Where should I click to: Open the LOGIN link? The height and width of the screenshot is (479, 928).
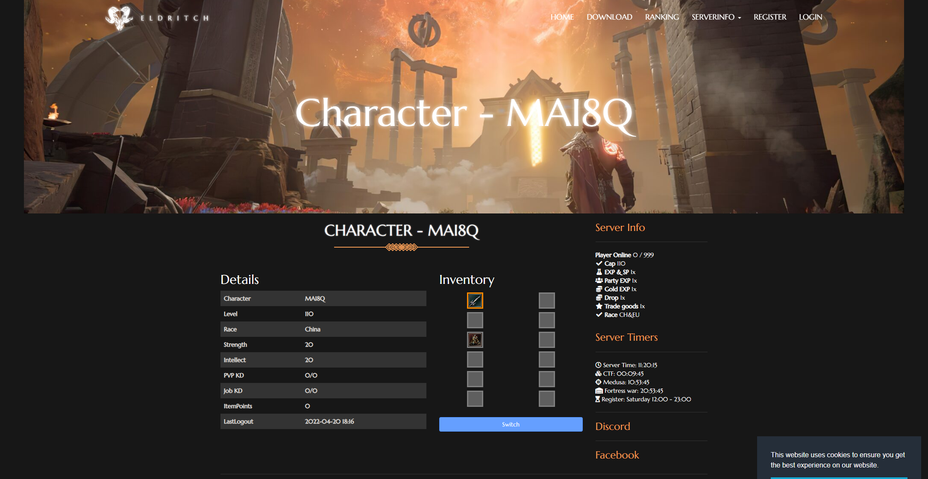pyautogui.click(x=810, y=17)
